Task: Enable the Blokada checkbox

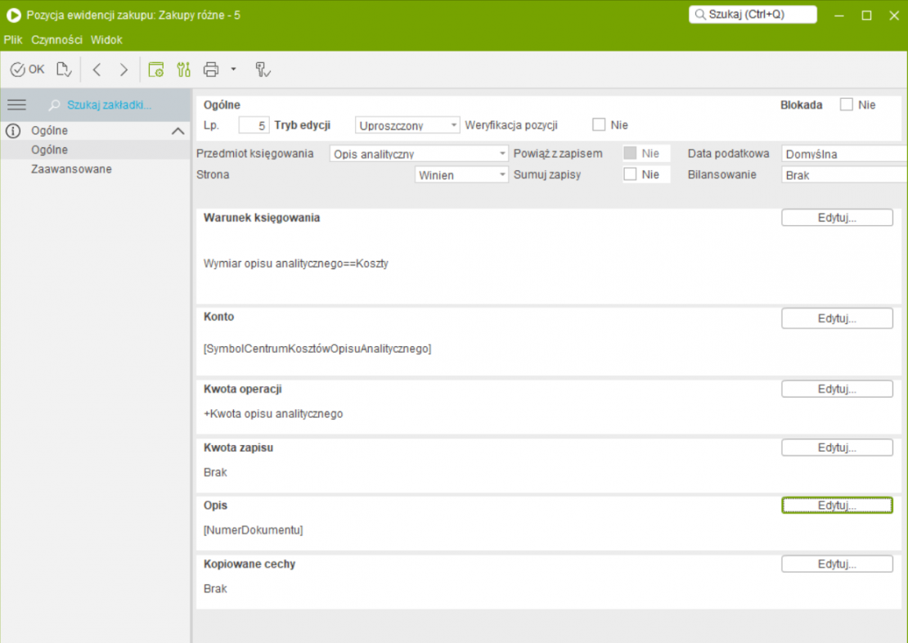Action: [x=847, y=105]
